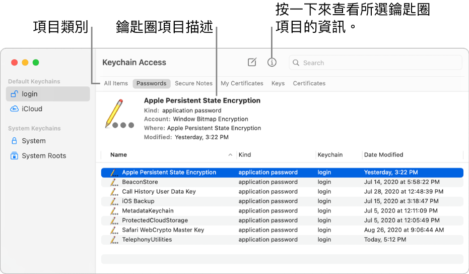Viewport: 469px width, 274px height.
Task: Select the BeaconStore password entry
Action: pos(282,182)
